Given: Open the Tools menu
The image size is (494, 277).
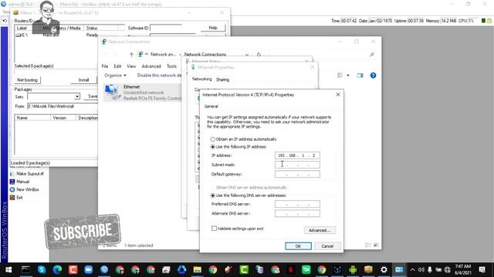Looking at the screenshot, I should click(171, 66).
